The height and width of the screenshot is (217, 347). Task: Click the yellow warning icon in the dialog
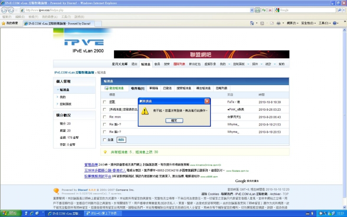[x=145, y=111]
